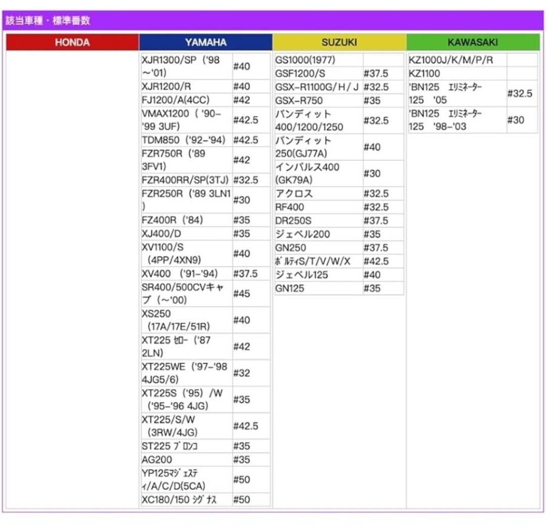Select the KZ1100 cell
The image size is (546, 531).
pos(457,73)
